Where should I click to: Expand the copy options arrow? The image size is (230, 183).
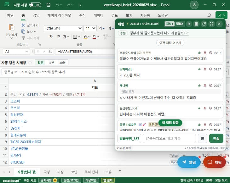[x=35, y=31]
